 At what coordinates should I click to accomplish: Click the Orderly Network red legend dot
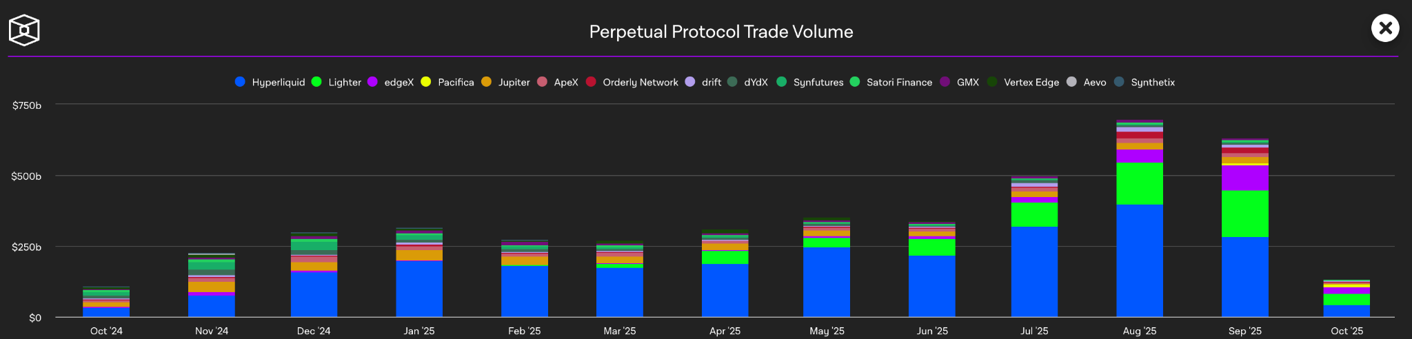(591, 82)
